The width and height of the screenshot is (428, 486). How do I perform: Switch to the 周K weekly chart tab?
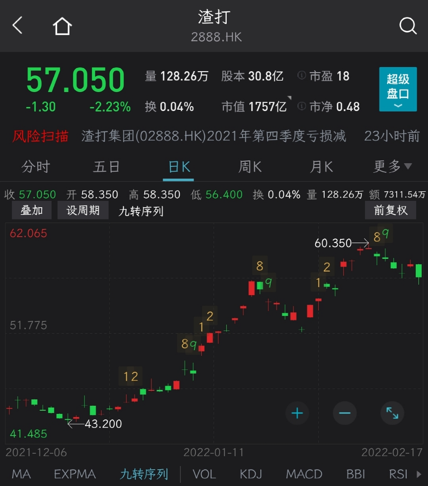[x=249, y=167]
